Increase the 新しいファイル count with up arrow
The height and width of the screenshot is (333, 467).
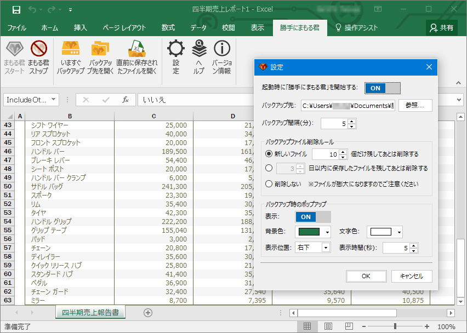point(343,152)
